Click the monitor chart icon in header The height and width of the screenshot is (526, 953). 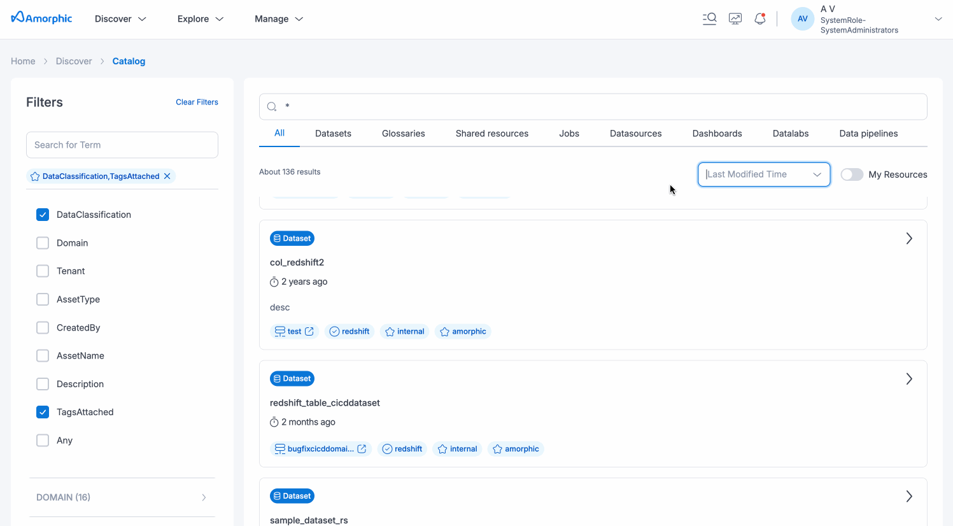[735, 19]
